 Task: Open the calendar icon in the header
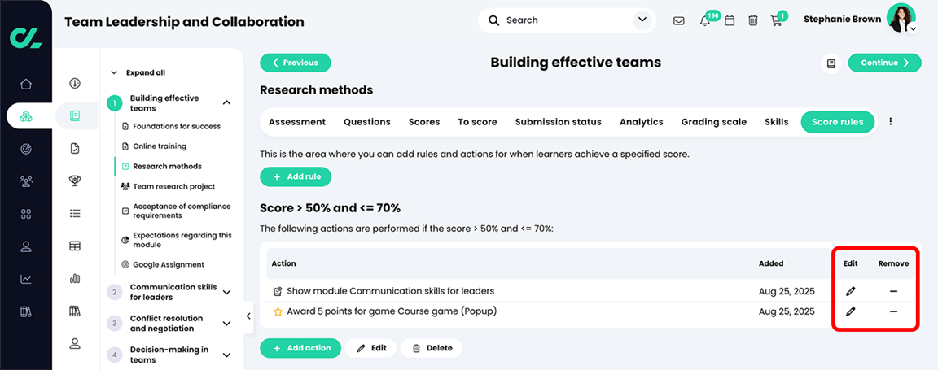[730, 20]
